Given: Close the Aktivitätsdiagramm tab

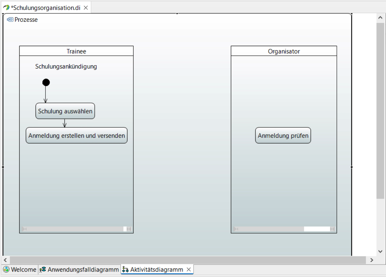Looking at the screenshot, I should click(189, 269).
